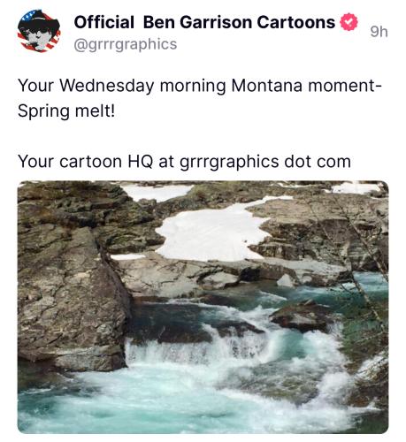Click "grrrgraphics dot com" in post body
The height and width of the screenshot is (442, 406).
click(265, 162)
